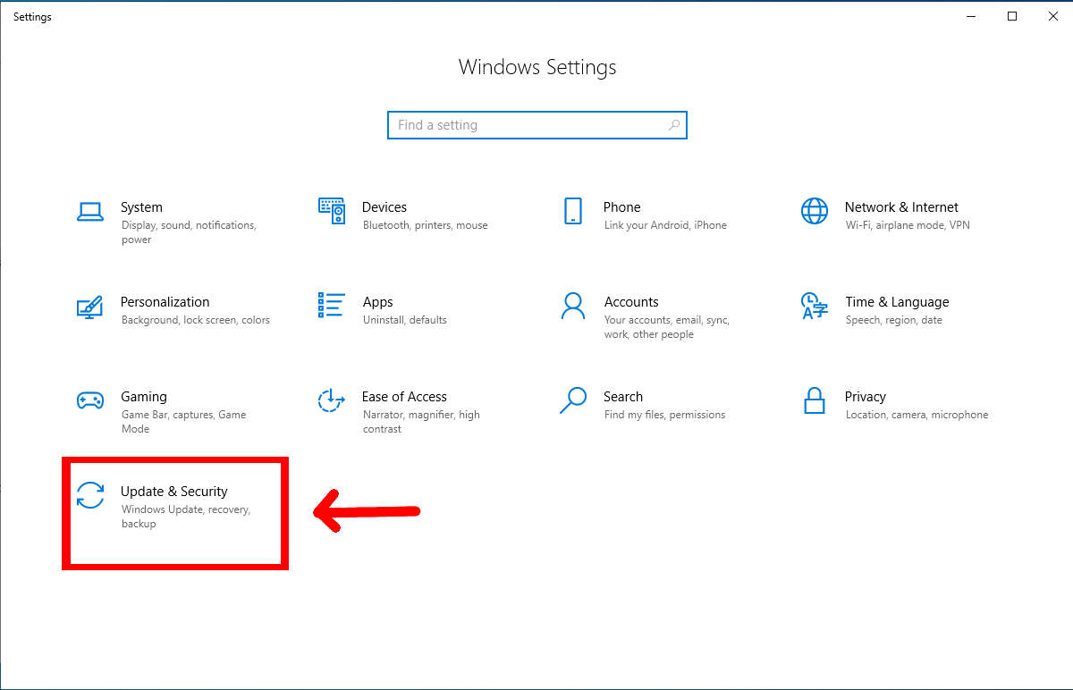Click the Ease of Access dashed-circle icon
1073x690 pixels.
332,400
